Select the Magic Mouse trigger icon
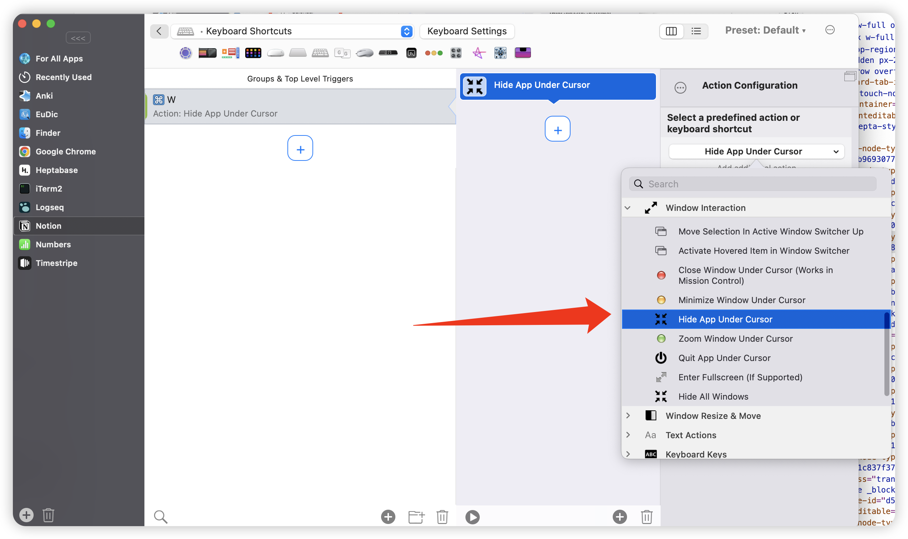 tap(275, 53)
